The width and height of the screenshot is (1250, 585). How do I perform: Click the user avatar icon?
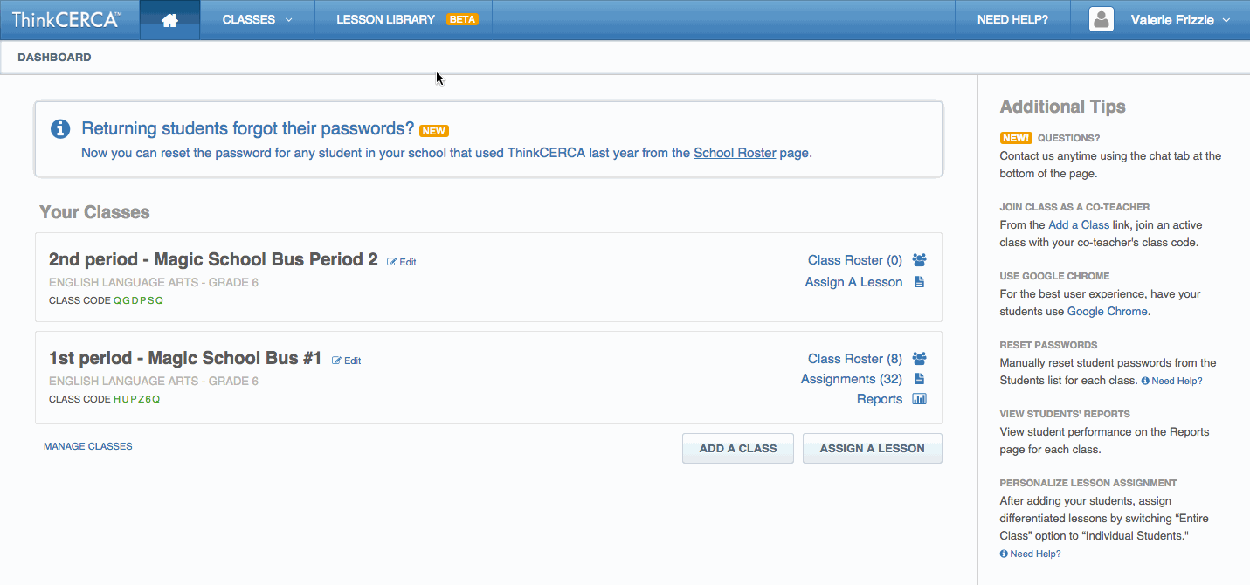coord(1102,19)
